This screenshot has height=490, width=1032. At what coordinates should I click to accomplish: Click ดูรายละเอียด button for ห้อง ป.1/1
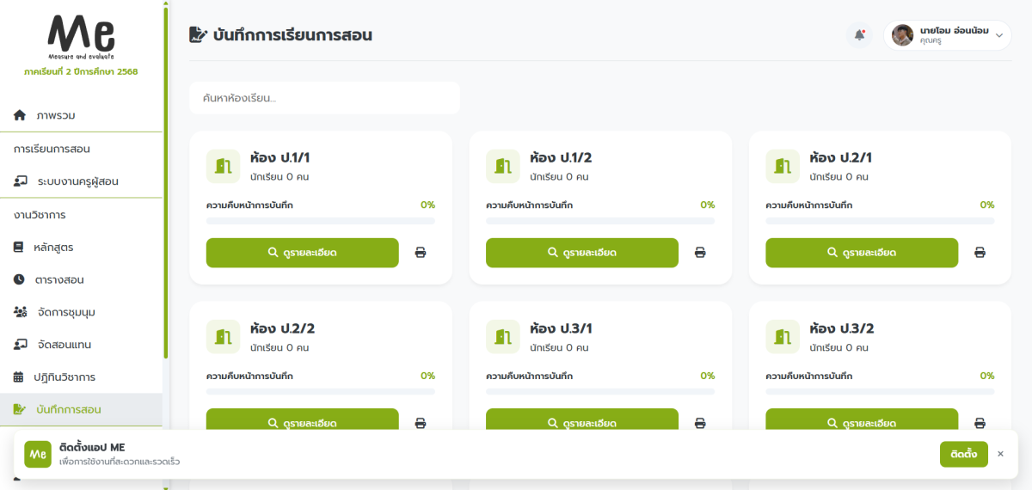[x=302, y=253]
